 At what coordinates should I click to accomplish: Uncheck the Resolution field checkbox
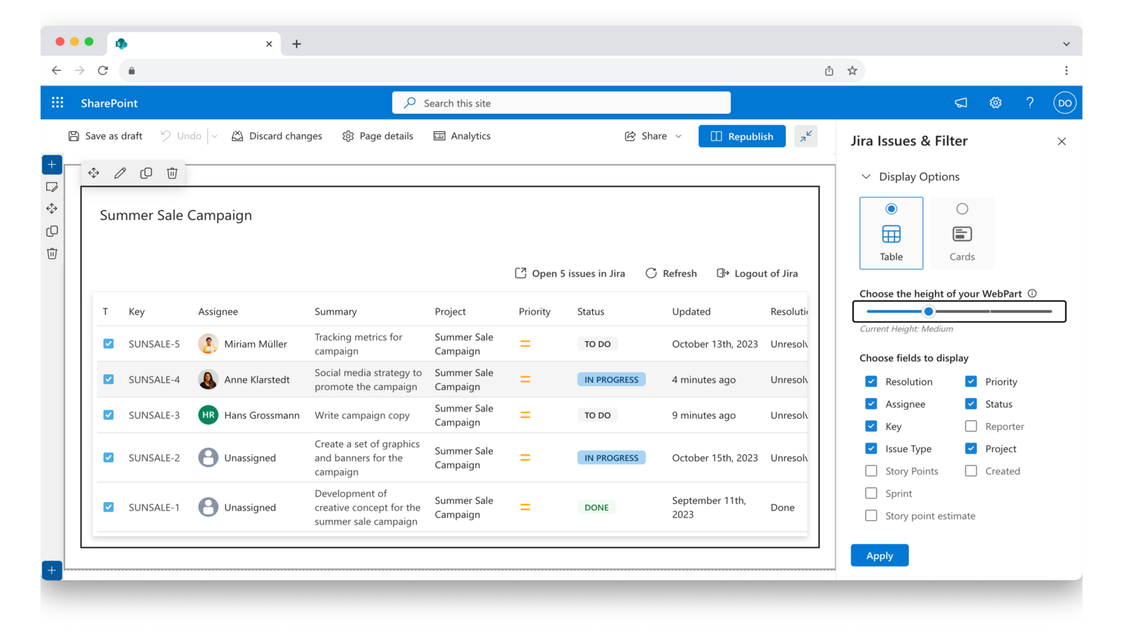(871, 381)
